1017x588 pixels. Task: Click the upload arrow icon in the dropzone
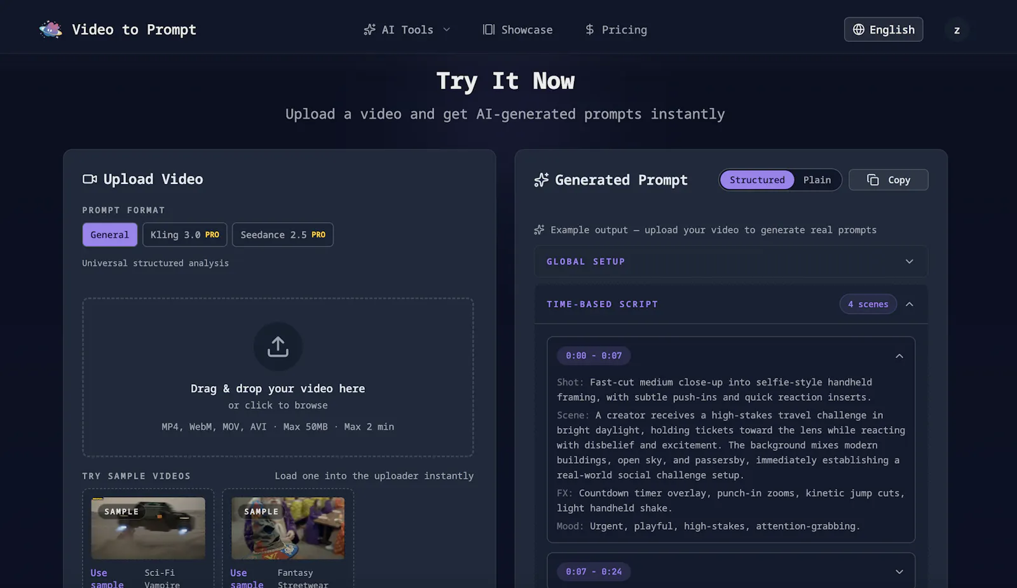[x=278, y=347]
